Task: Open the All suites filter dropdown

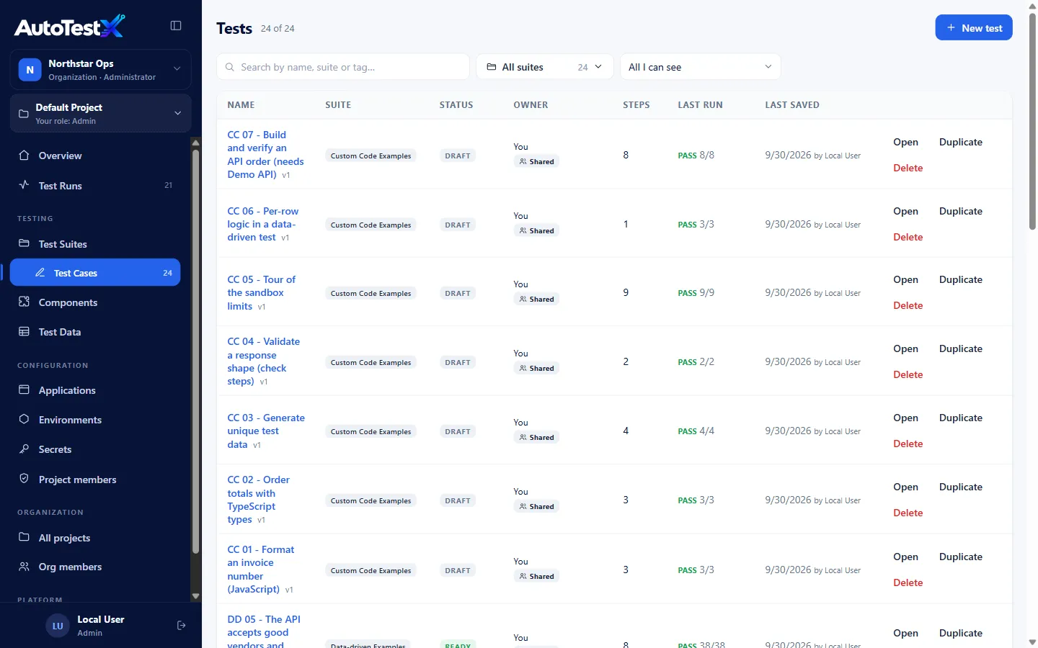Action: point(545,67)
